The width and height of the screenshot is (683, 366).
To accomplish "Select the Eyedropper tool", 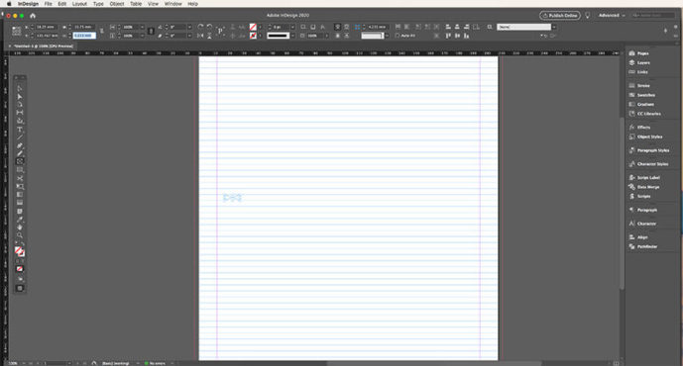I will [x=20, y=220].
